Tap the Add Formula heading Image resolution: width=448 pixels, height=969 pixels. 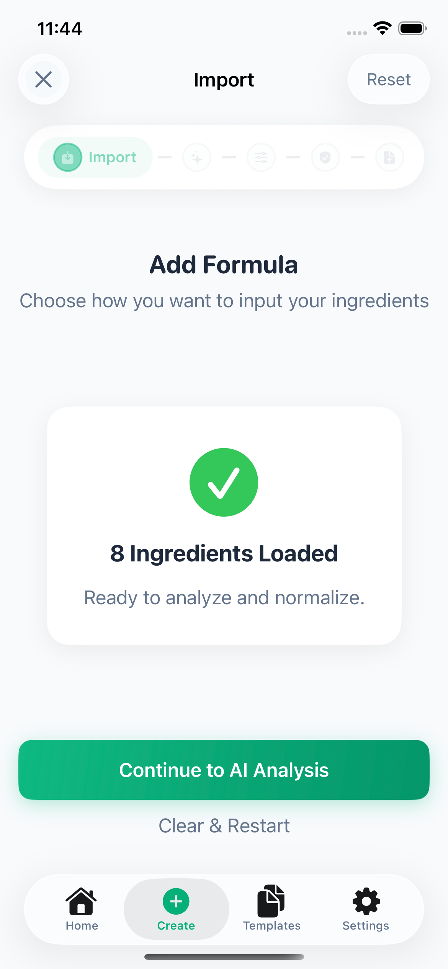224,264
